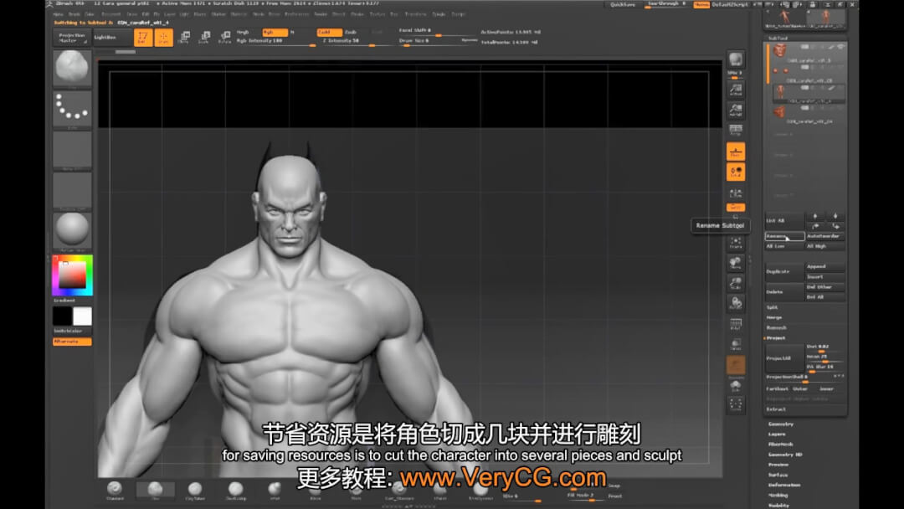
Task: Toggle visibility eye of top subtool
Action: (840, 47)
